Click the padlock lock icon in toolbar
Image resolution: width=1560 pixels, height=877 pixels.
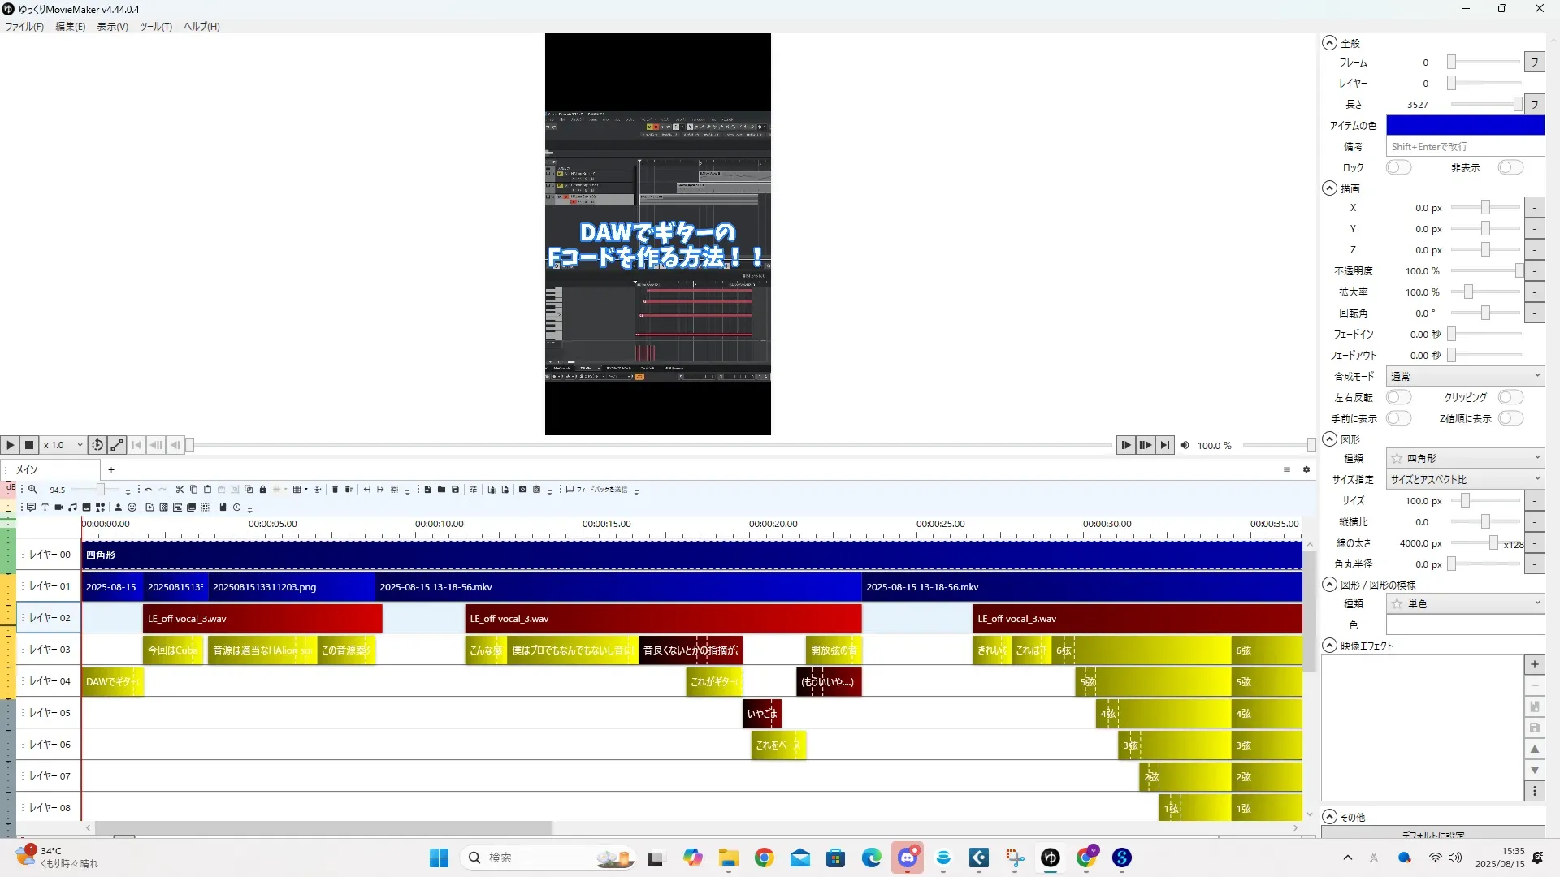click(x=262, y=490)
